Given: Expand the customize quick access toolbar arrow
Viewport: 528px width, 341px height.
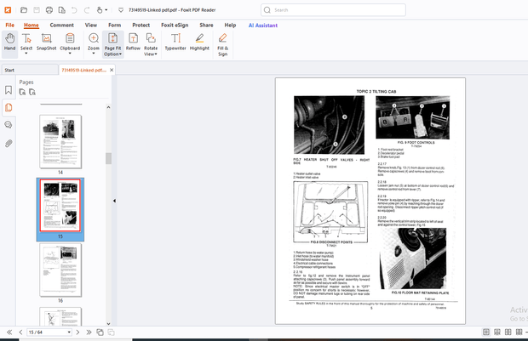Looking at the screenshot, I should tap(121, 10).
